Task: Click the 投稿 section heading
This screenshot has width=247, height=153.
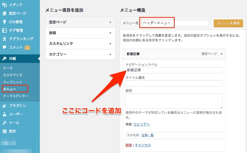Action: pyautogui.click(x=53, y=33)
